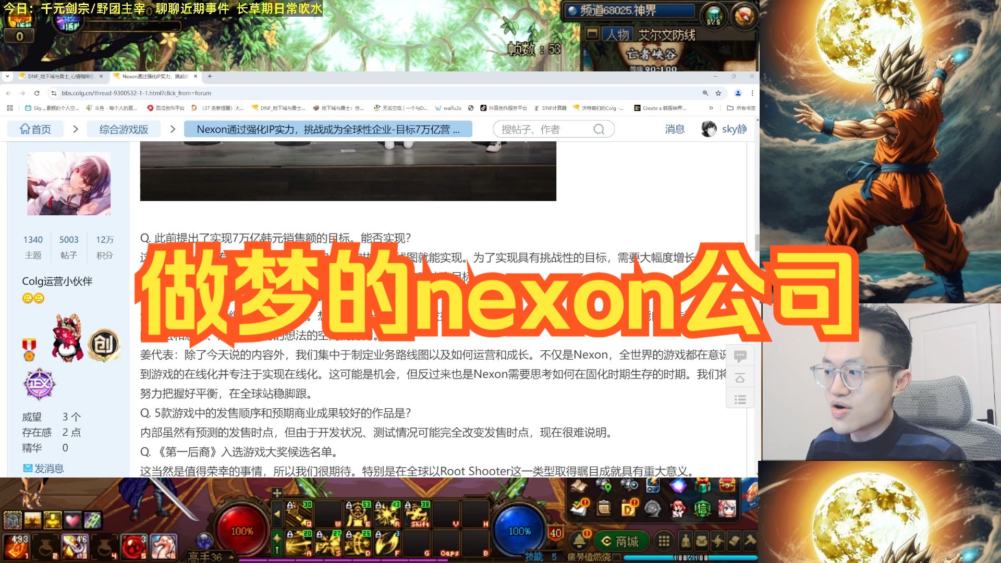Open the green gift box event icon

[x=702, y=486]
